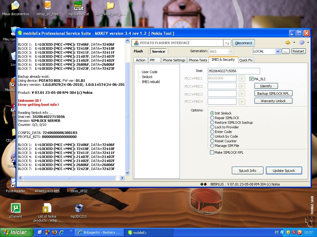Click the SpLock Info button
This screenshot has height=237, width=317.
[247, 170]
